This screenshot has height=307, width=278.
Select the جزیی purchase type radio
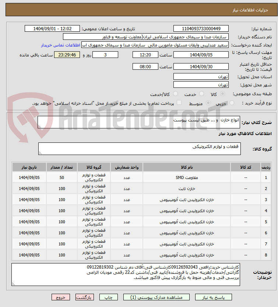pyautogui.click(x=232, y=103)
